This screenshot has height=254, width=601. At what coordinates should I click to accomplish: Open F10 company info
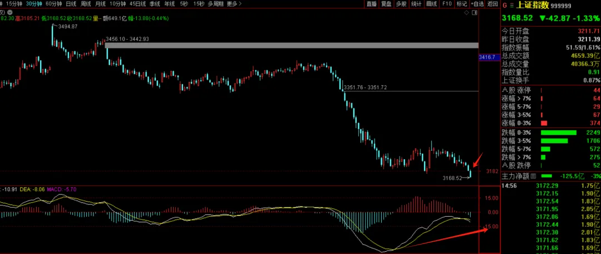(446, 4)
